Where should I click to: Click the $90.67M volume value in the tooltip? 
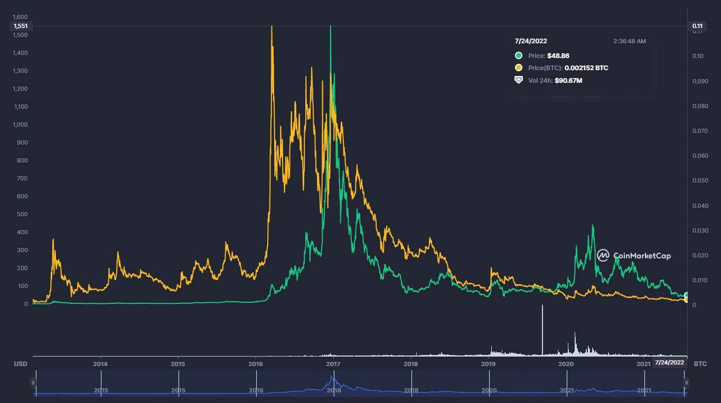[568, 81]
